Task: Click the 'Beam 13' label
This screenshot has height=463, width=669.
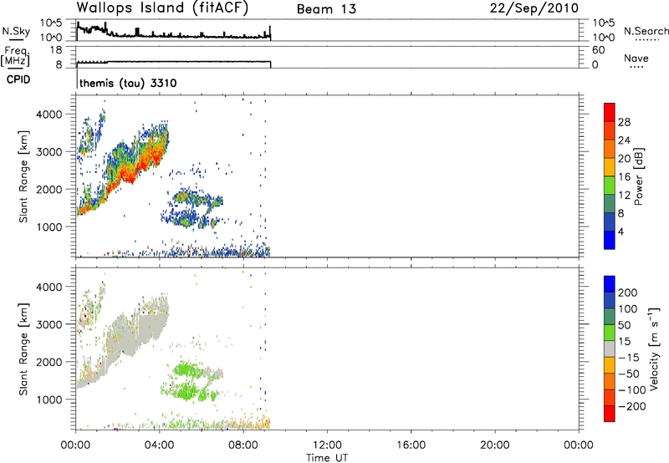Action: click(x=326, y=9)
